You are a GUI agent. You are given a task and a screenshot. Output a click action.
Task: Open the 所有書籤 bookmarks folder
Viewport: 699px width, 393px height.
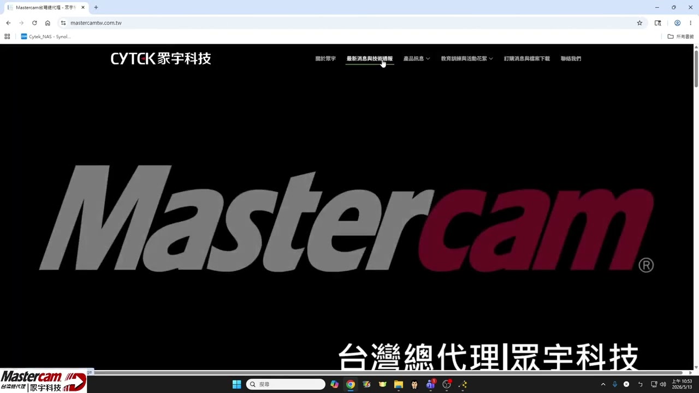(680, 37)
